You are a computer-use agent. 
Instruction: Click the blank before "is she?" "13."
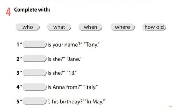coord(35,73)
